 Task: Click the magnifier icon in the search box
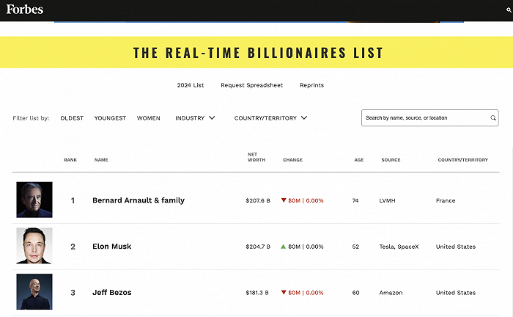tap(493, 117)
